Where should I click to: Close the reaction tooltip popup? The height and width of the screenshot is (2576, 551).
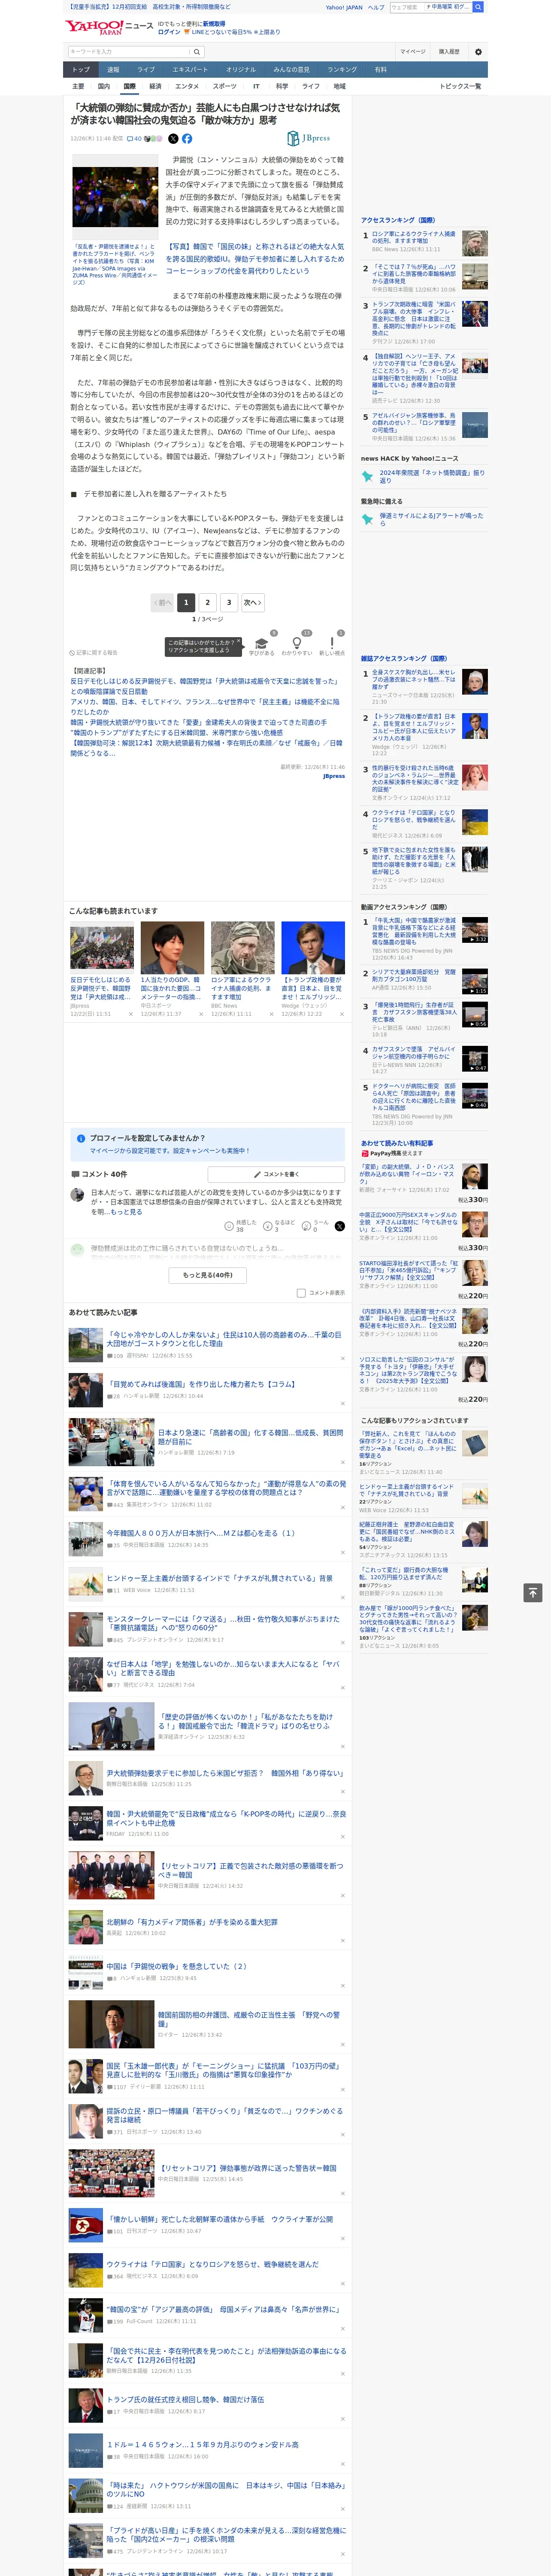(x=239, y=641)
